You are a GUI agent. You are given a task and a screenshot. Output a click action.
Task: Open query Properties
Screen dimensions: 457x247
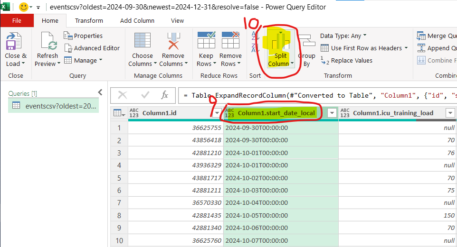(x=83, y=36)
